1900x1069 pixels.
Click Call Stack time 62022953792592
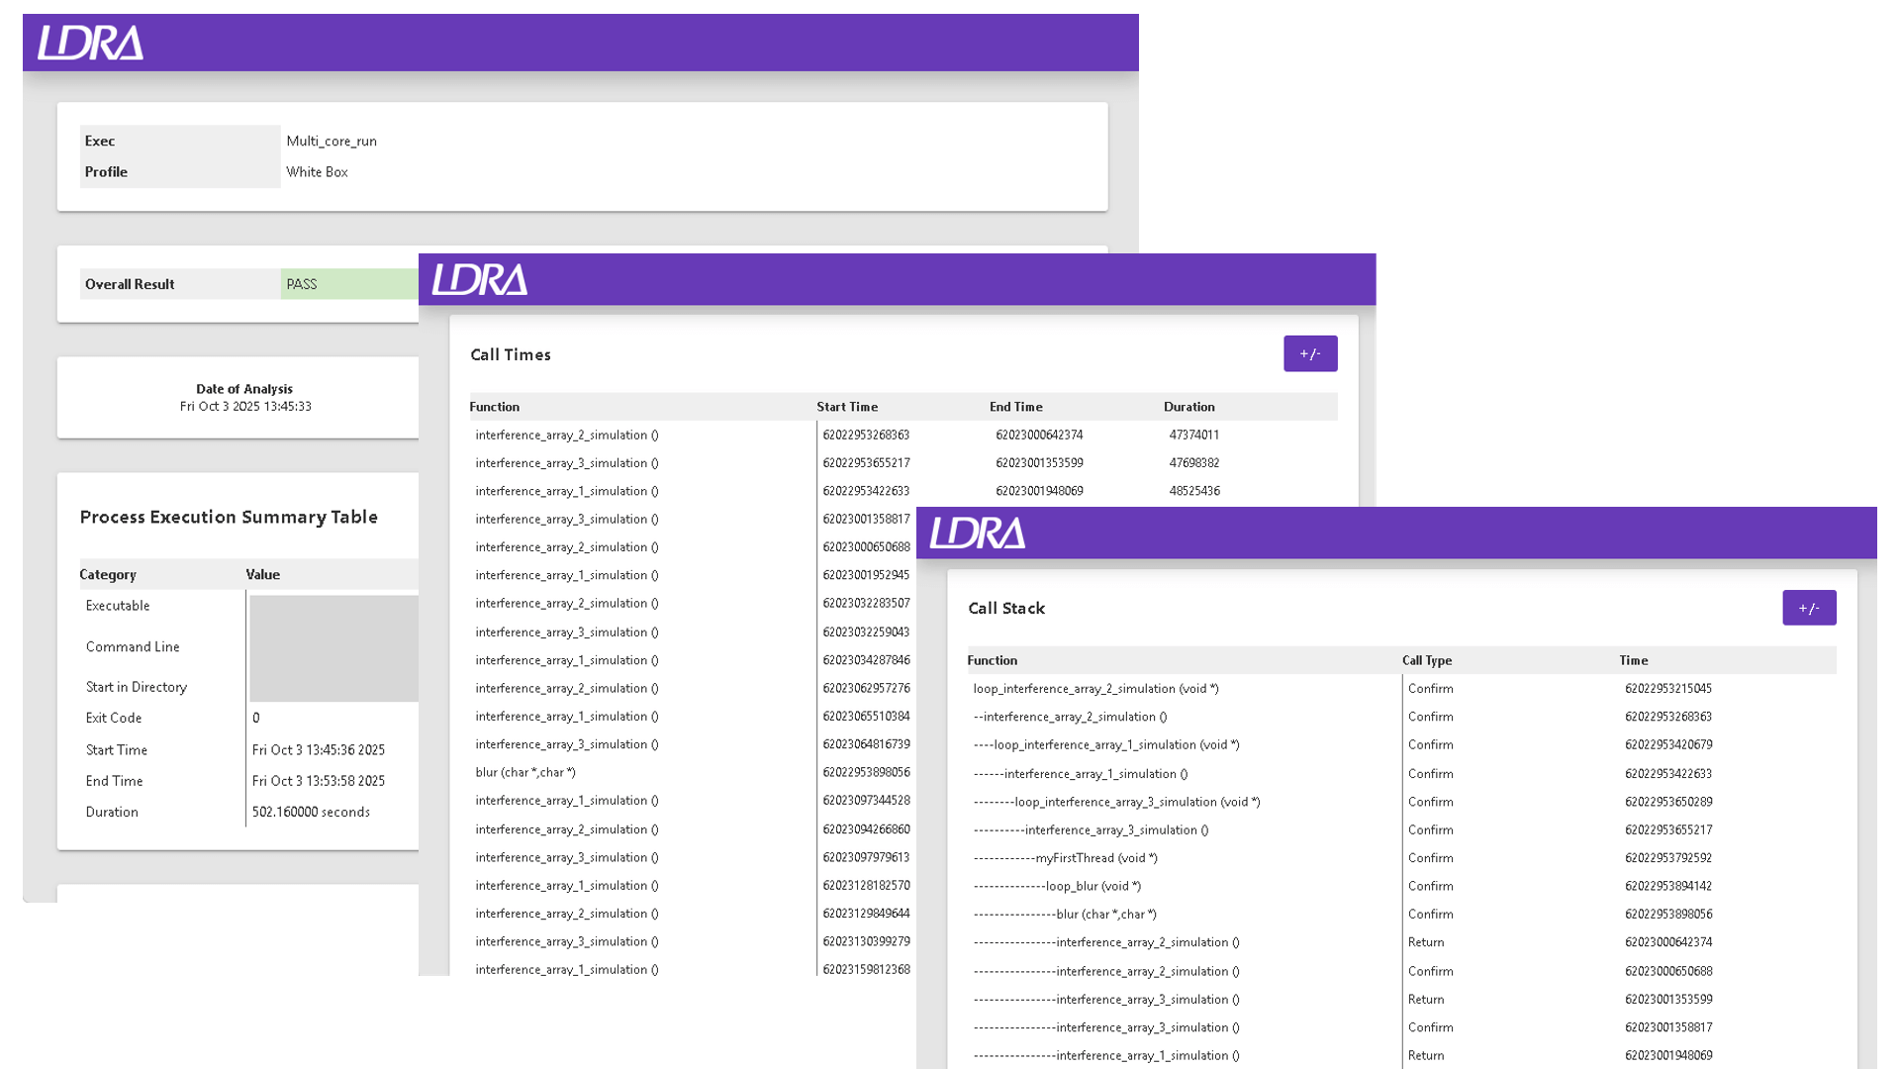tap(1668, 858)
